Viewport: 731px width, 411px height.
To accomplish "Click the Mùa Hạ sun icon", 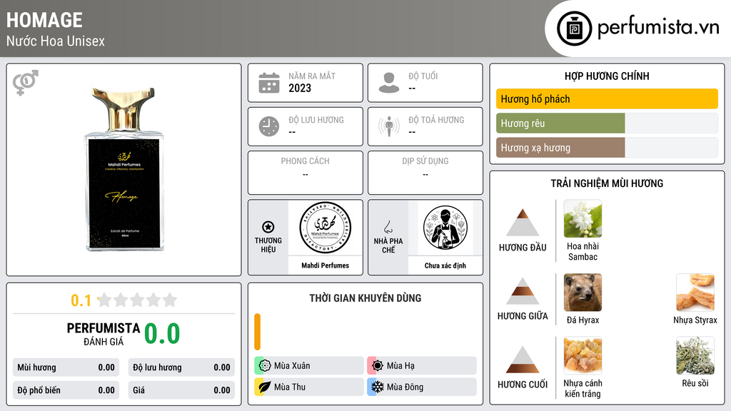I will [377, 366].
